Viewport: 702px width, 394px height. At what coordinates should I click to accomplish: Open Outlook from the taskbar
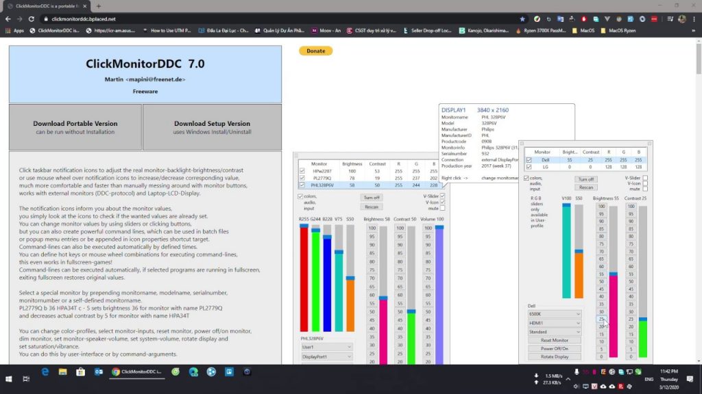pos(99,371)
